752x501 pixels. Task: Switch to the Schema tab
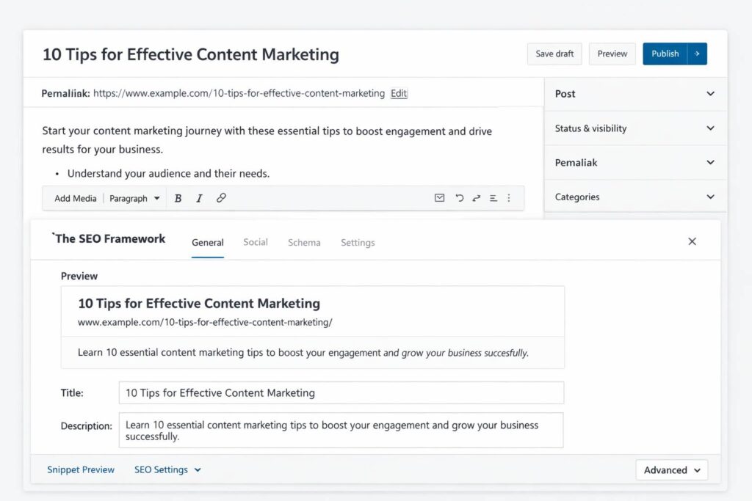tap(304, 242)
